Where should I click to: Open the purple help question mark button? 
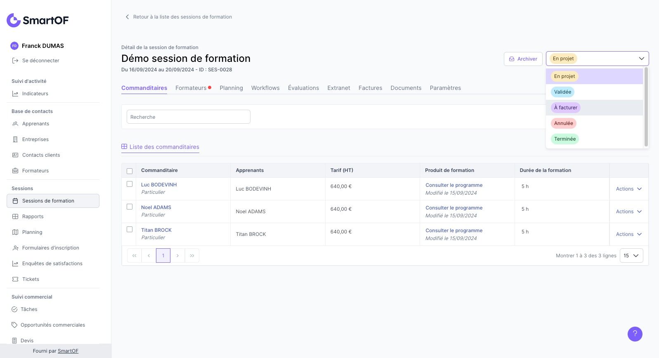(x=635, y=334)
